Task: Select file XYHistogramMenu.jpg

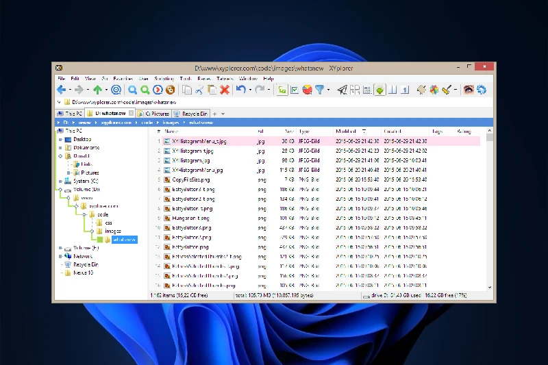Action: coord(197,170)
